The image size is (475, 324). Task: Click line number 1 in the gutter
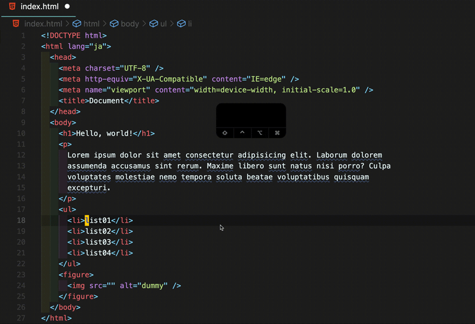(23, 36)
